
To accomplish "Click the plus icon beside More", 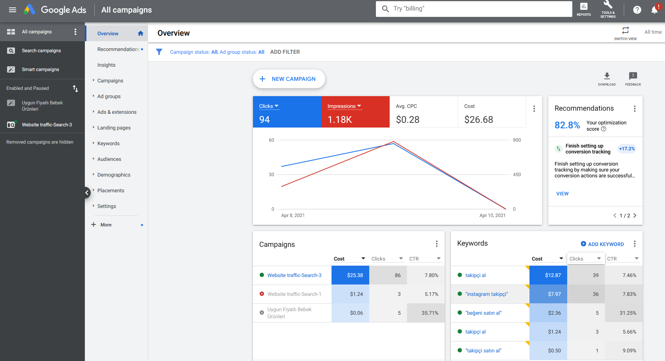I will pos(93,224).
